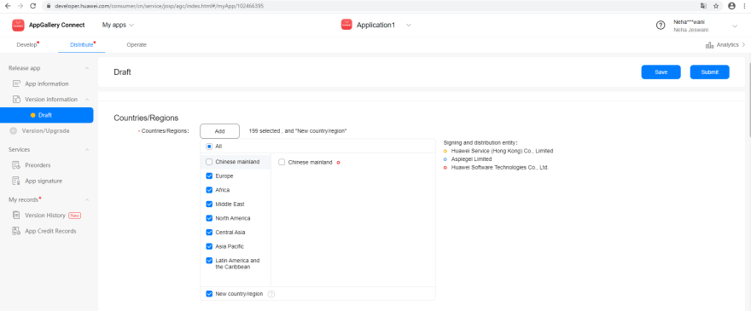Click the App Credit Records sidebar icon
Viewport: 751px width, 311px height.
[x=16, y=231]
